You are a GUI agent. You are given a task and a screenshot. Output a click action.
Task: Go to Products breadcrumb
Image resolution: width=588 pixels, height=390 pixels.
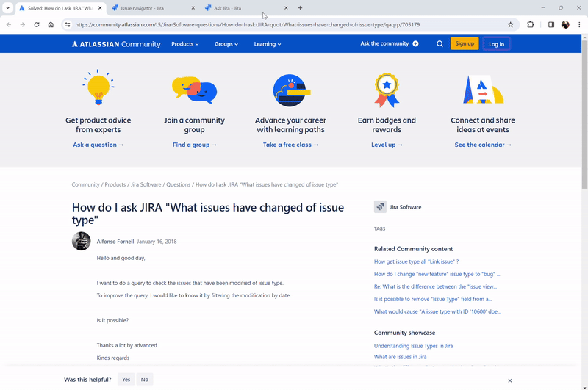(115, 184)
